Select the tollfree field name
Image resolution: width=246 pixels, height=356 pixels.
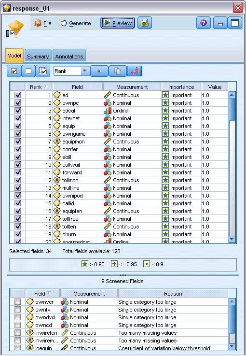(70, 219)
